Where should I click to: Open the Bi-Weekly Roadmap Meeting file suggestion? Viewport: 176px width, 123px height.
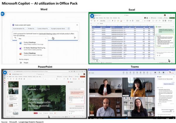(35, 48)
